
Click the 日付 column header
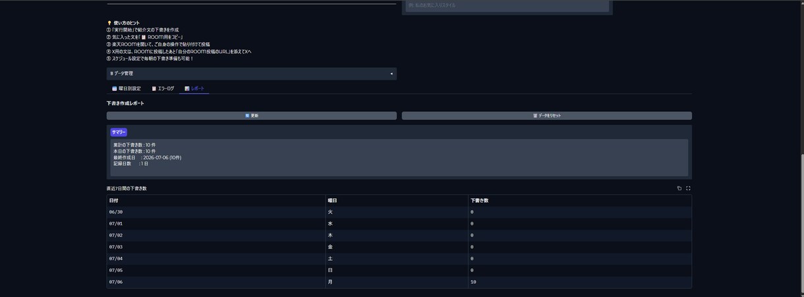216,200
